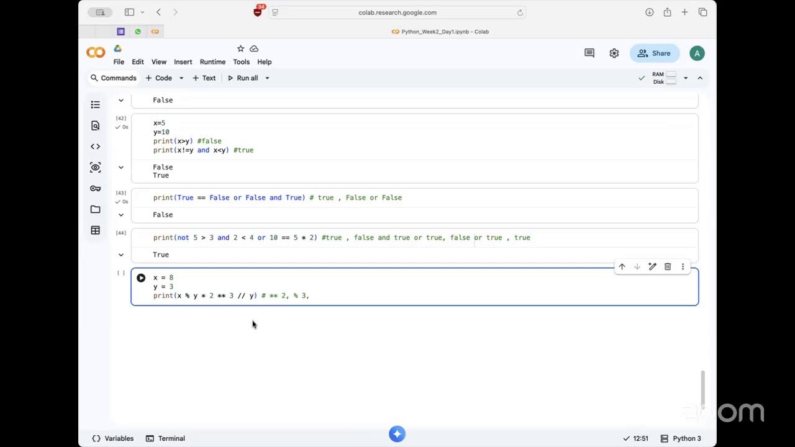Add a Code cell
The image size is (795, 447).
(158, 78)
